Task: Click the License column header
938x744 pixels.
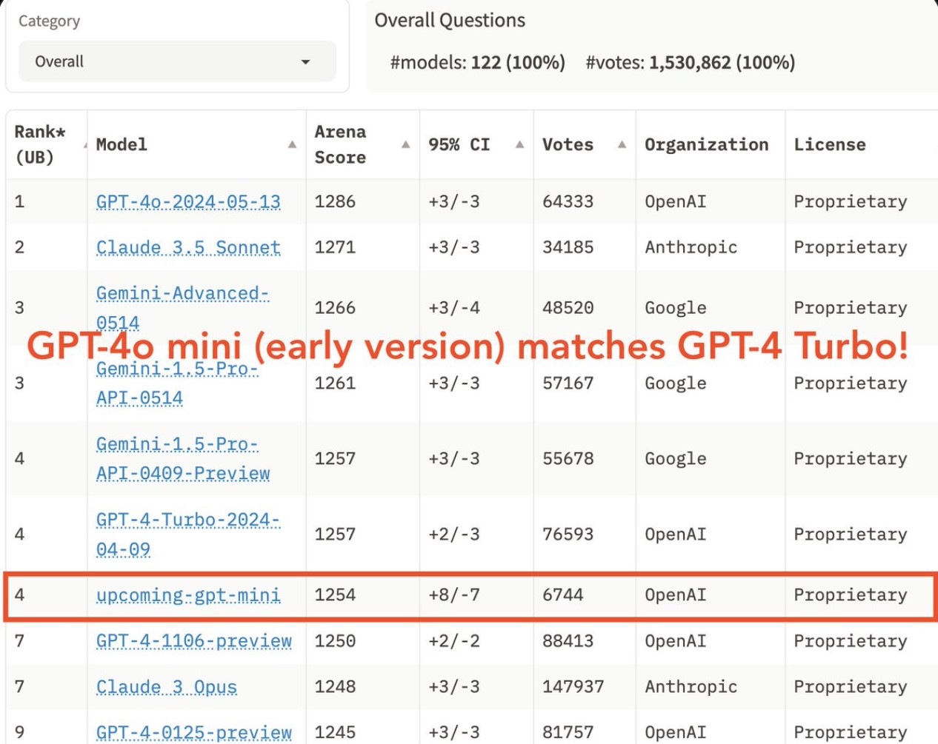Action: coord(829,144)
